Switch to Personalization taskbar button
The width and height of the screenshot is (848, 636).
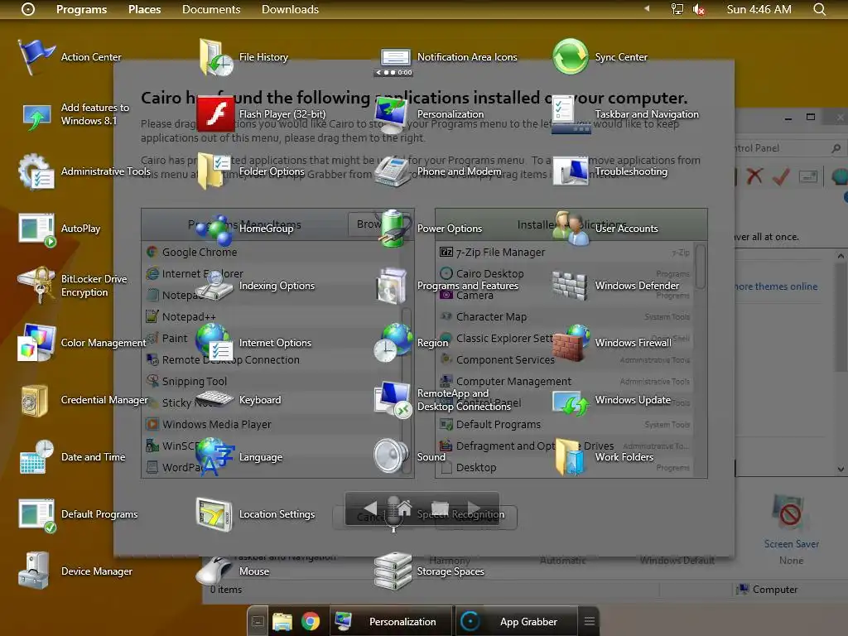[391, 621]
